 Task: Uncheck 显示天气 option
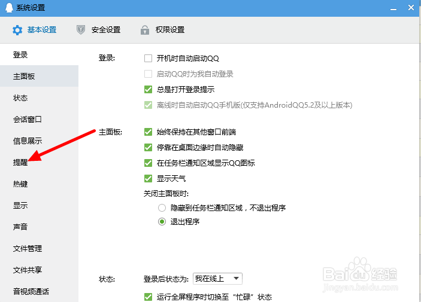[148, 178]
